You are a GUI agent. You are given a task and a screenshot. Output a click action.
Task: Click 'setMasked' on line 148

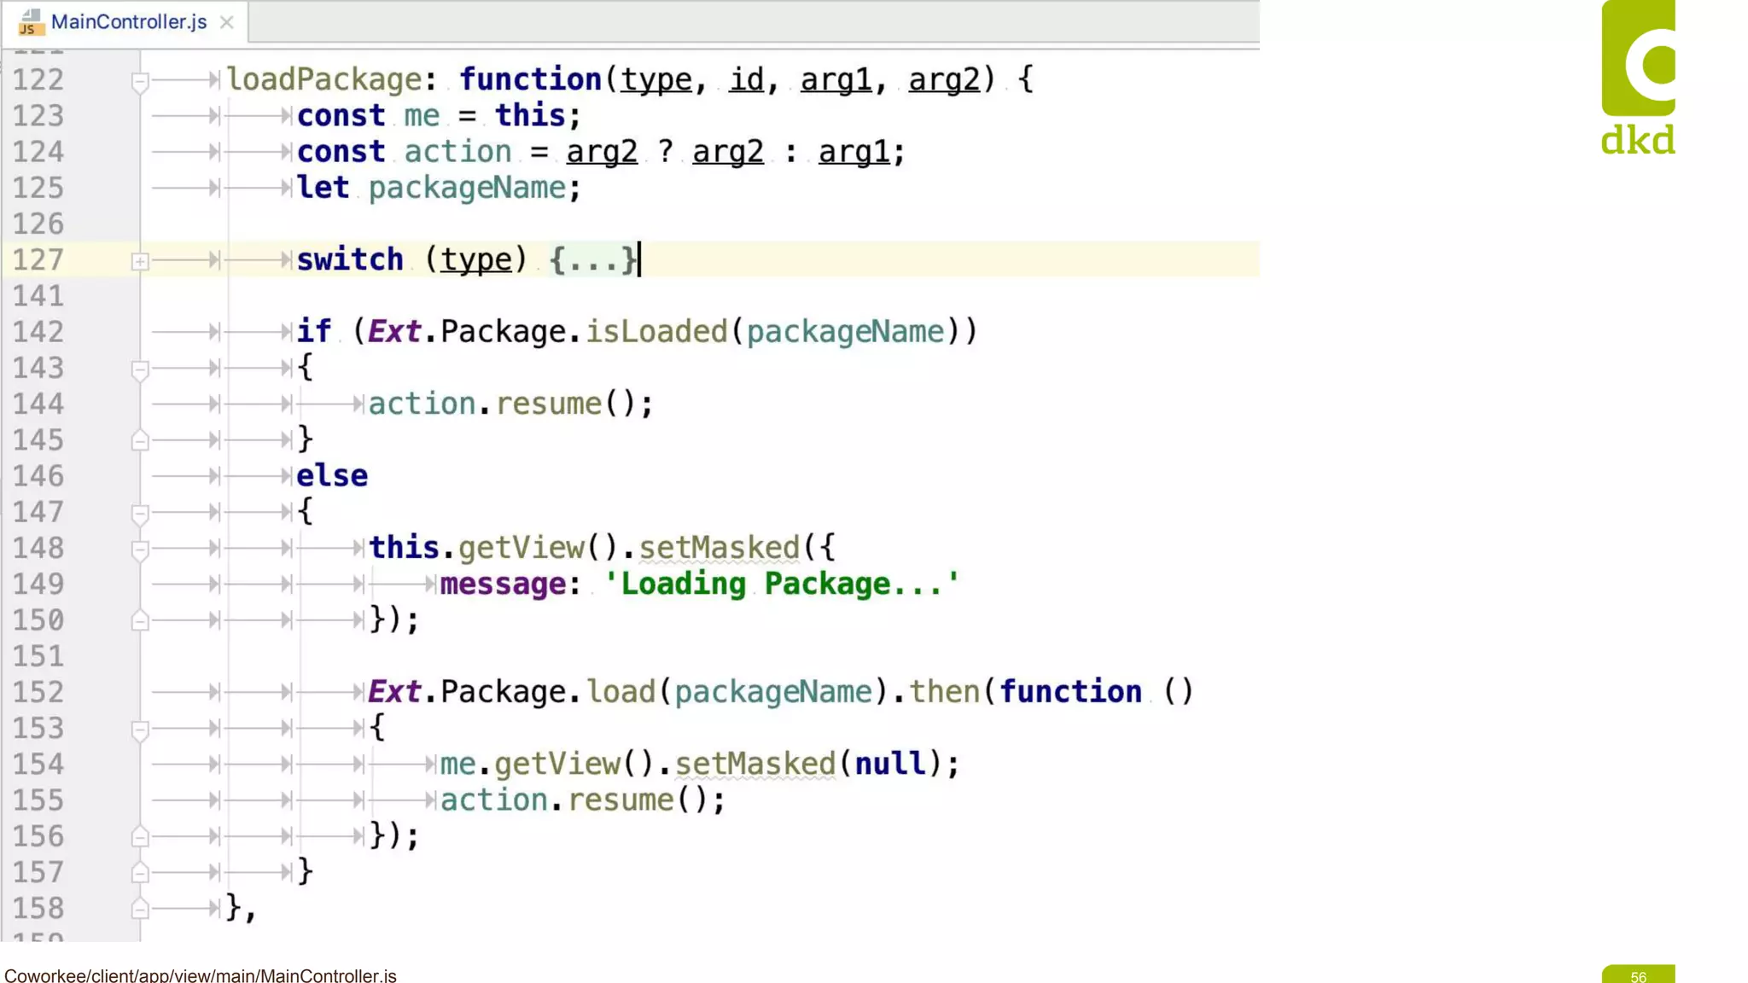[719, 549]
